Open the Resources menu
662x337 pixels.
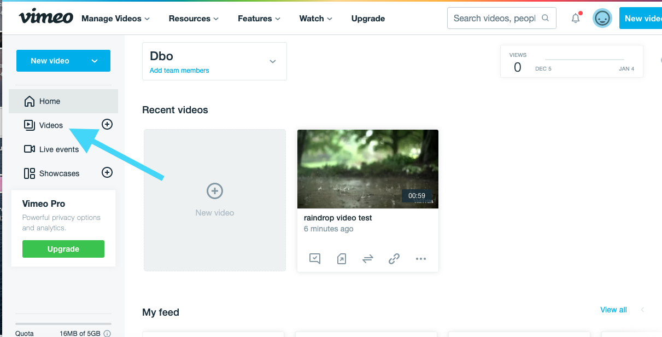point(194,19)
